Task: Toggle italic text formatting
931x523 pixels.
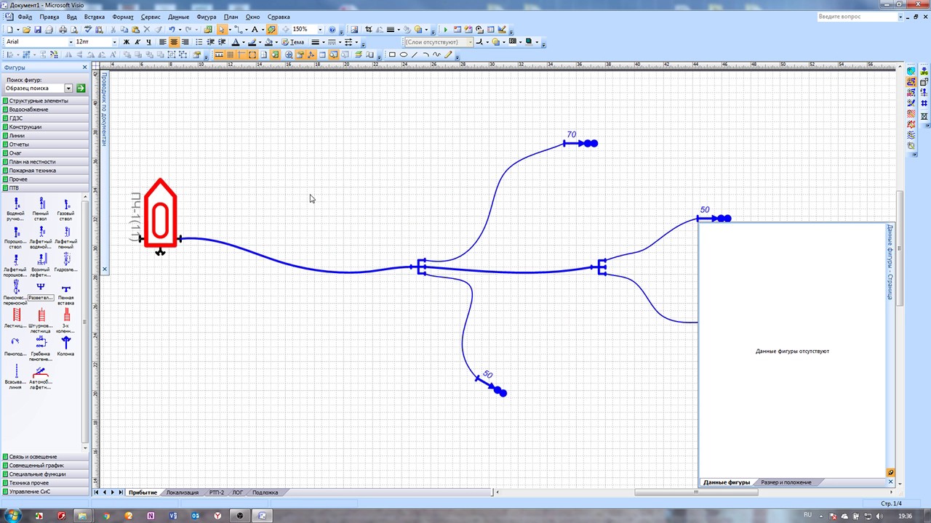Action: tap(137, 42)
